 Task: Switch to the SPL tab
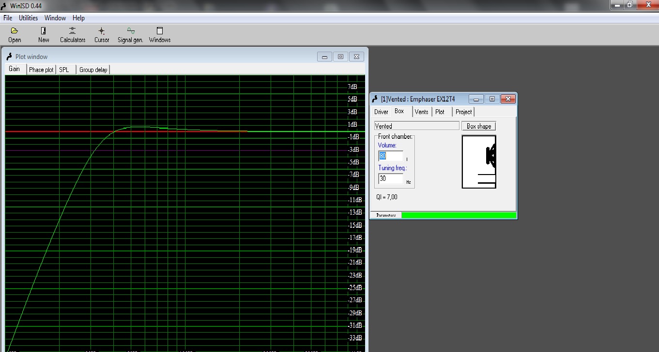[x=64, y=70]
